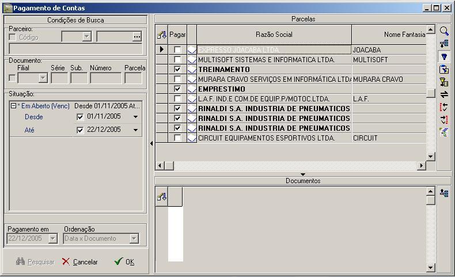Click the yellow funnel with list icon
The height and width of the screenshot is (277, 455).
[x=444, y=82]
